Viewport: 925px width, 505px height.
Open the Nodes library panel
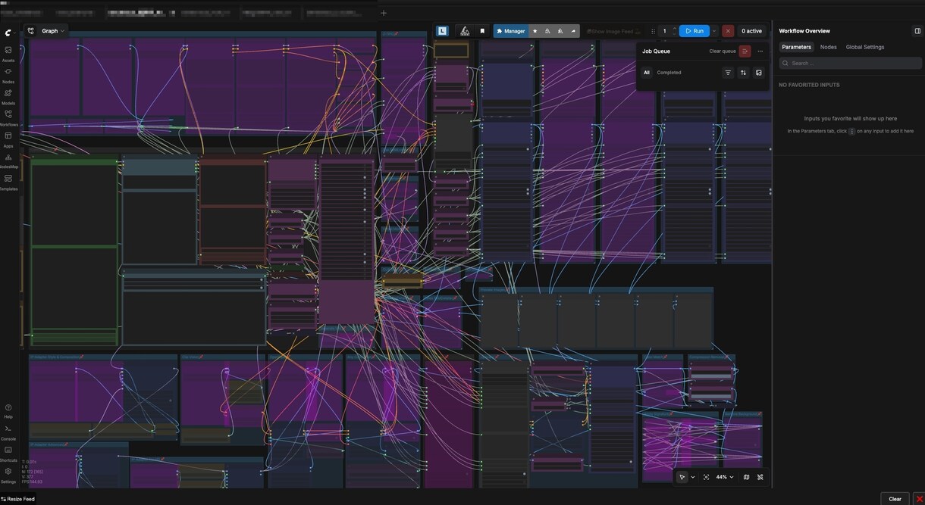(8, 75)
